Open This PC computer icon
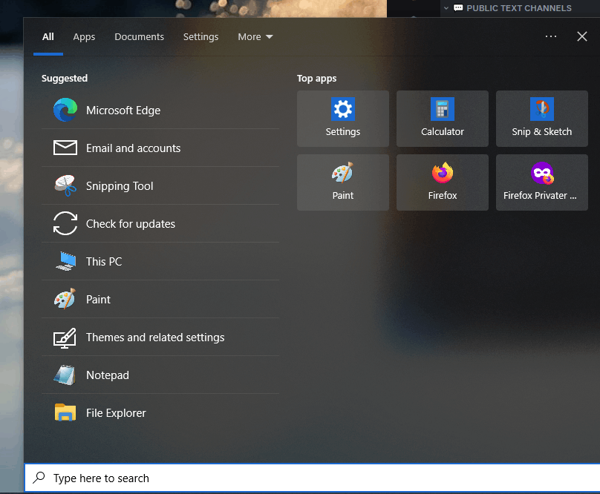This screenshot has height=494, width=600. click(x=66, y=261)
